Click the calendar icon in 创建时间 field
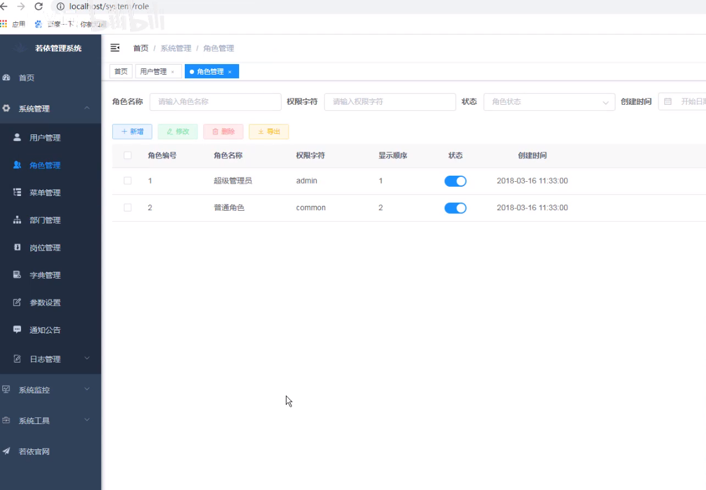Image resolution: width=706 pixels, height=490 pixels. (668, 102)
